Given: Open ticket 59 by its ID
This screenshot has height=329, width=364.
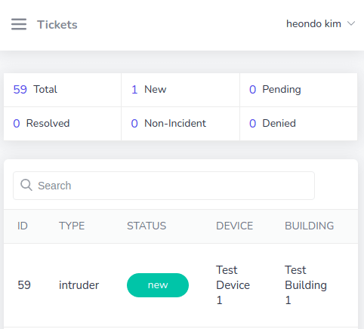Looking at the screenshot, I should coord(24,285).
